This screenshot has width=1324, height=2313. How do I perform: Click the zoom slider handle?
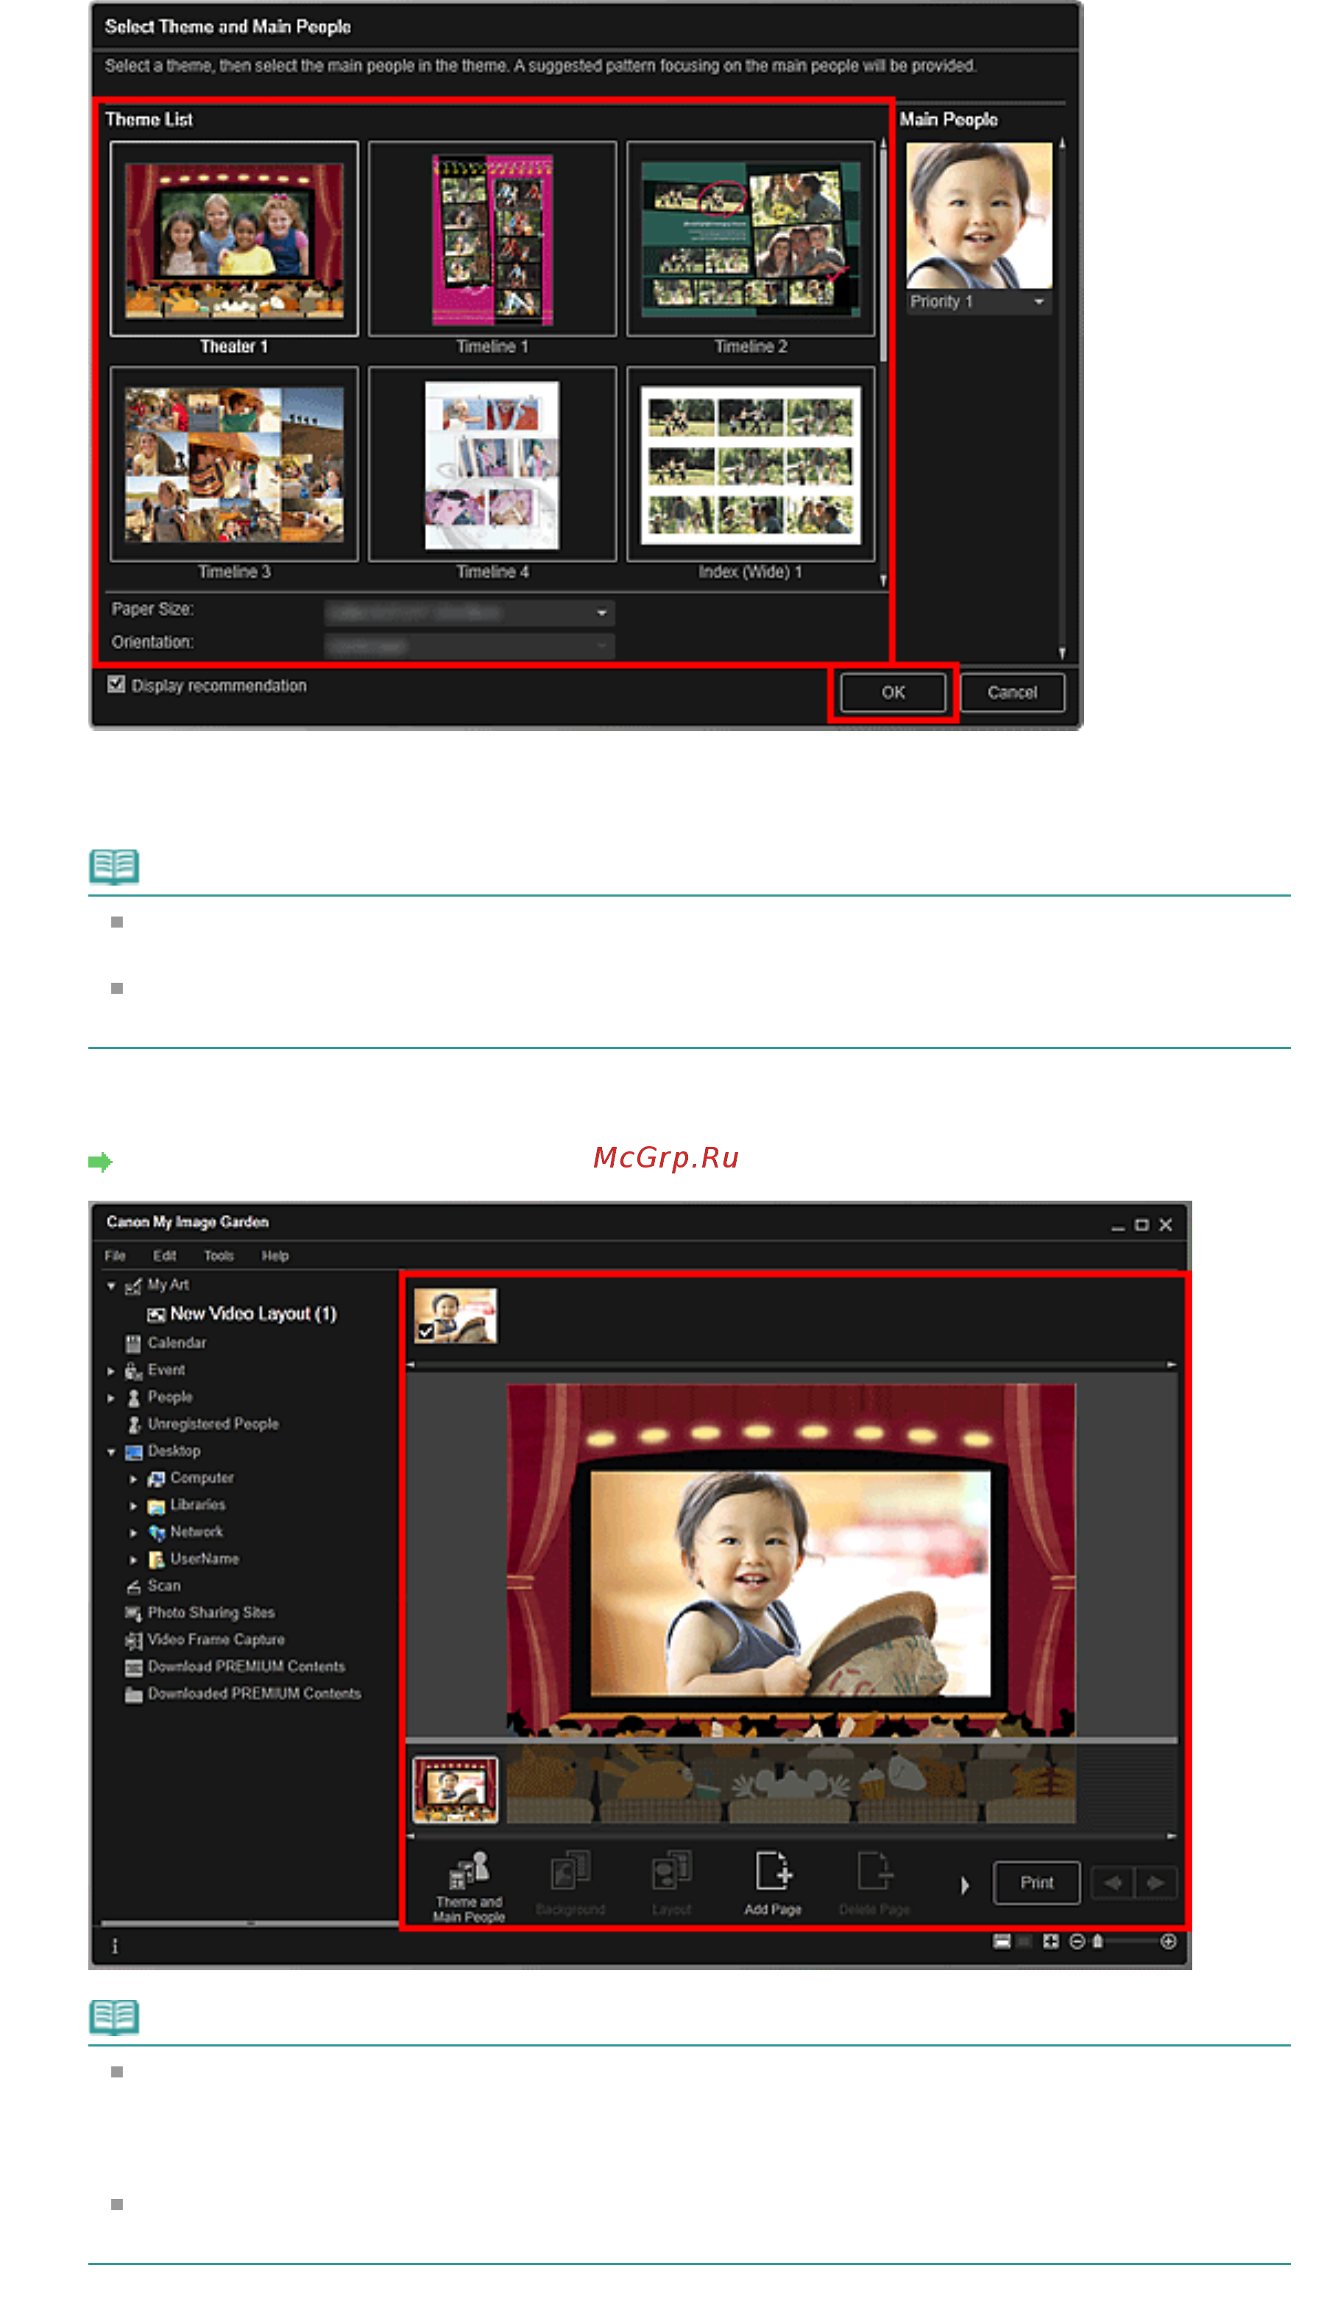(x=1099, y=1943)
